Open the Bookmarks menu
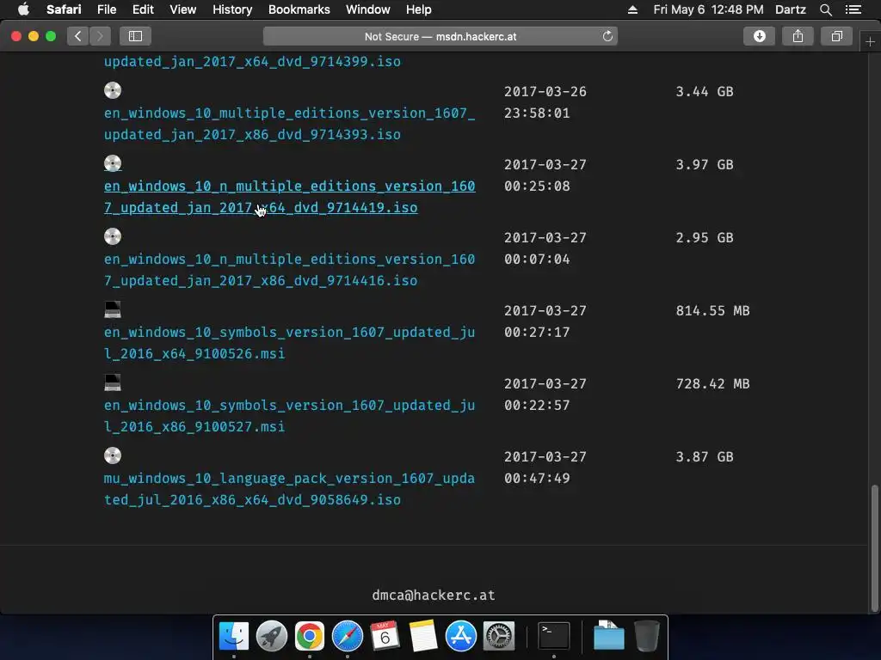Screen dimensions: 881x660 (299, 9)
